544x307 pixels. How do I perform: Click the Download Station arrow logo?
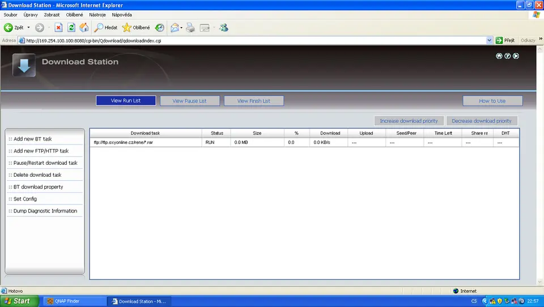[24, 66]
